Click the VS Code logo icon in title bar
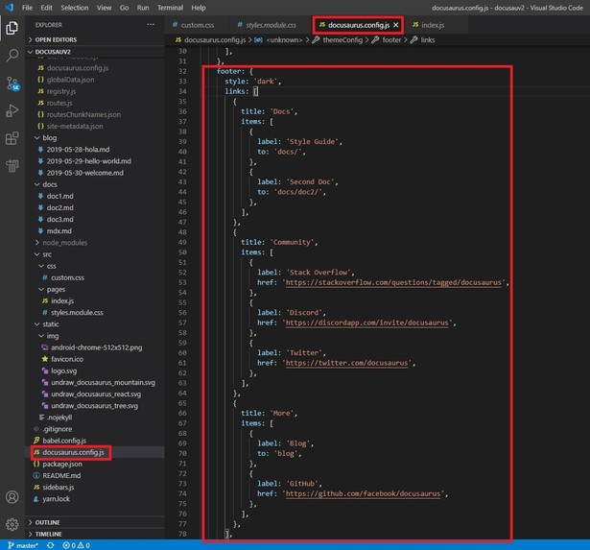 point(9,7)
